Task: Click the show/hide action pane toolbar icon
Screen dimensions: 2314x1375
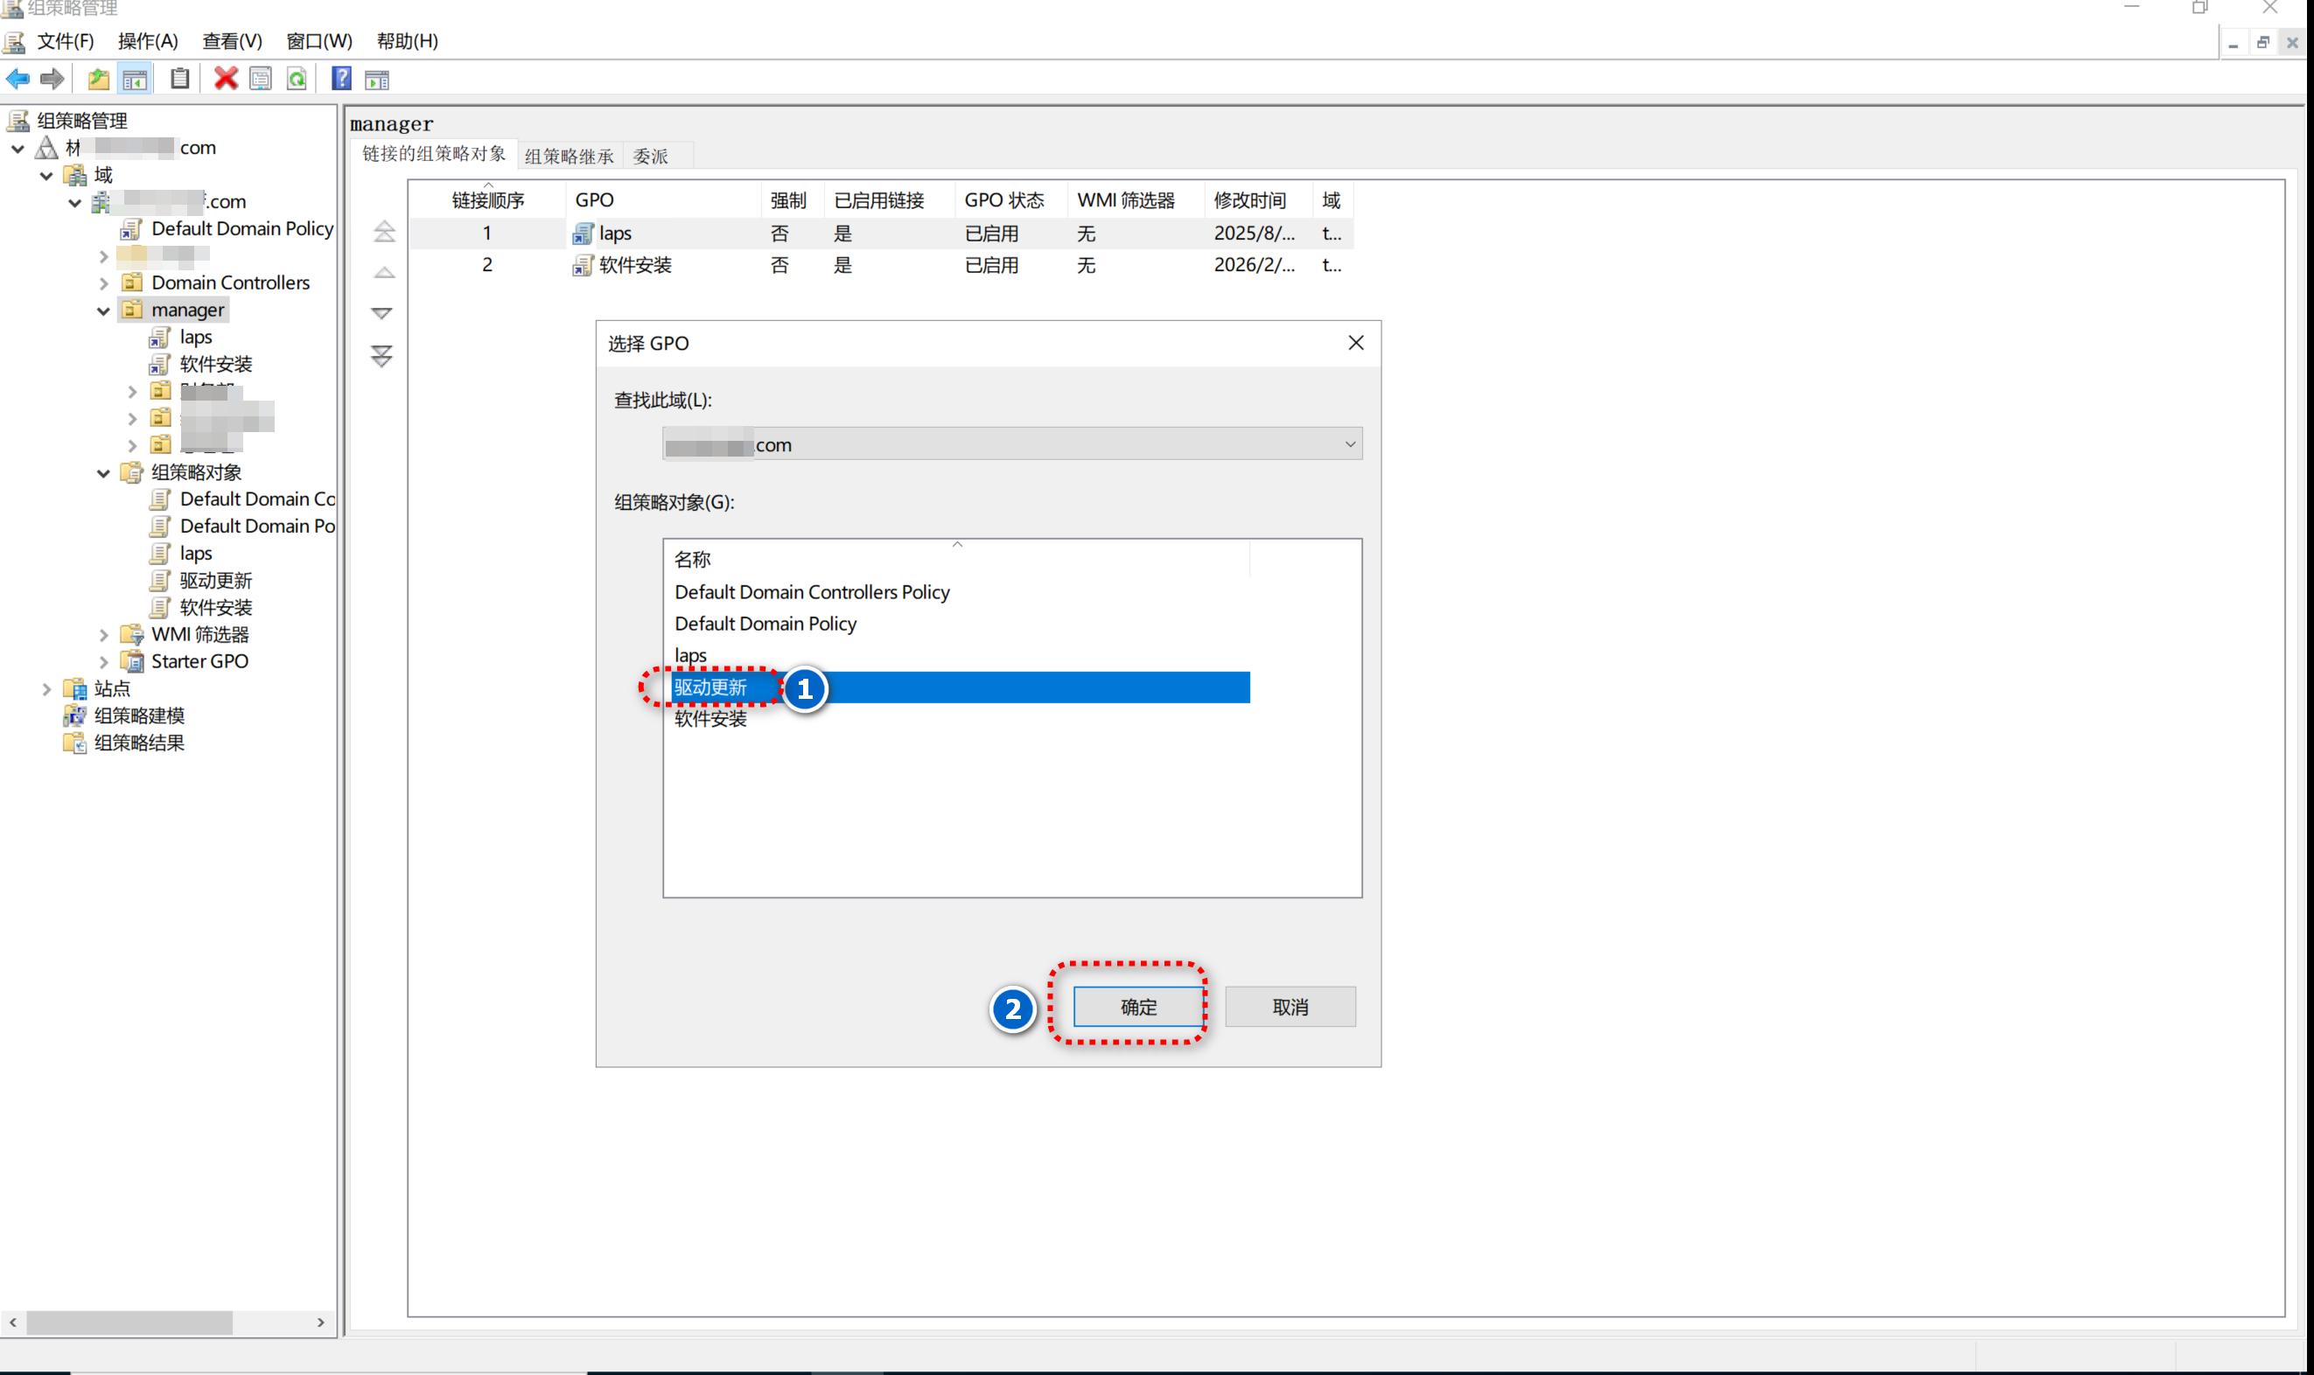Action: coord(377,80)
